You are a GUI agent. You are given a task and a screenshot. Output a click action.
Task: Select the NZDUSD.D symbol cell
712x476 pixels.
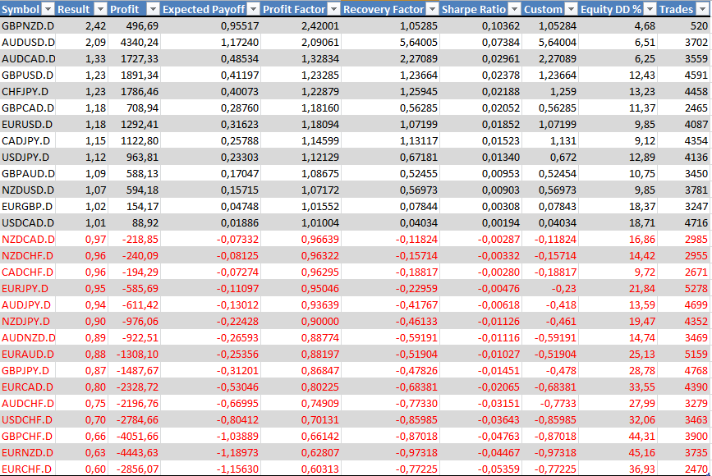(x=28, y=190)
